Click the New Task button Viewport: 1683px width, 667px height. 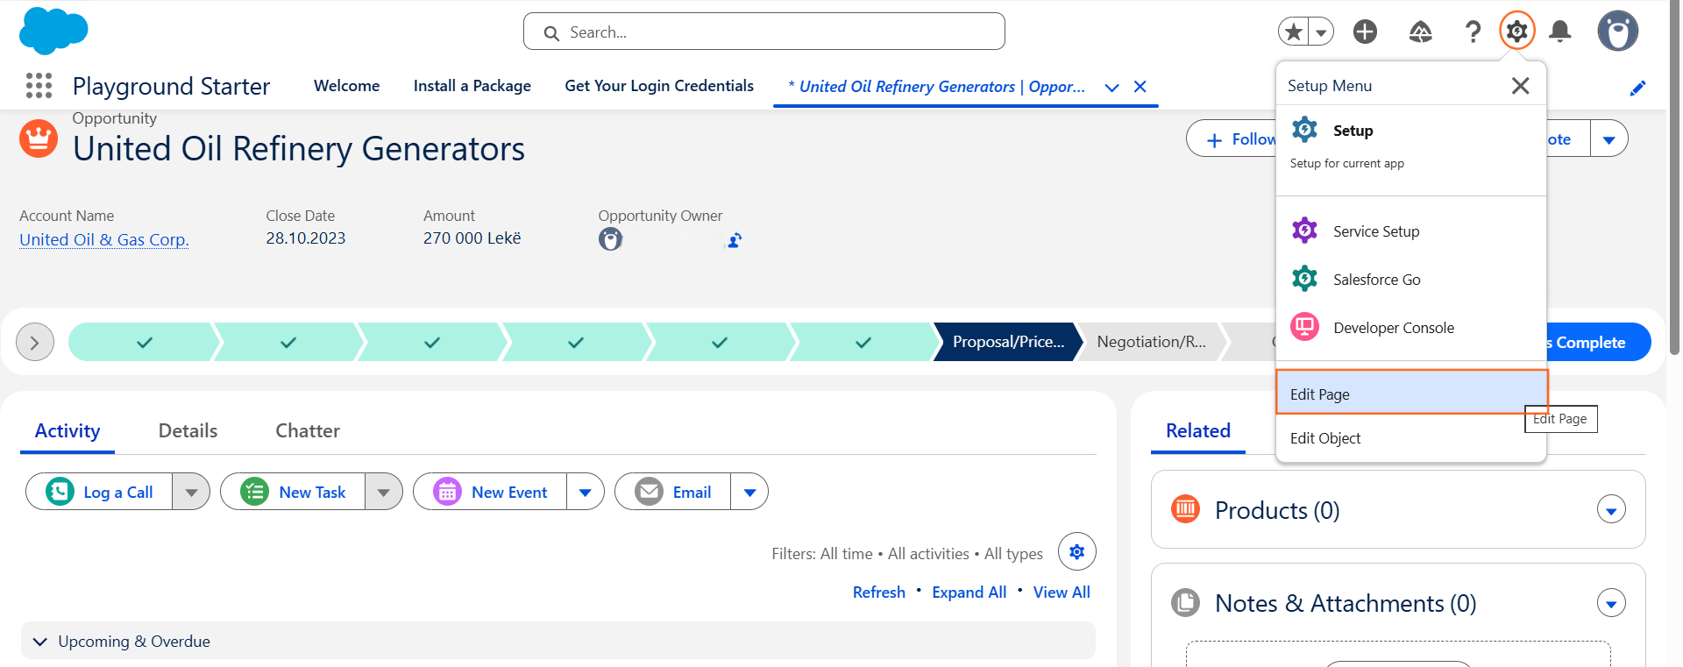293,492
